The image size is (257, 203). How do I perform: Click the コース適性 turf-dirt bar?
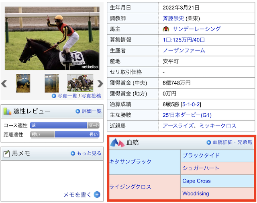pyautogui.click(x=64, y=125)
